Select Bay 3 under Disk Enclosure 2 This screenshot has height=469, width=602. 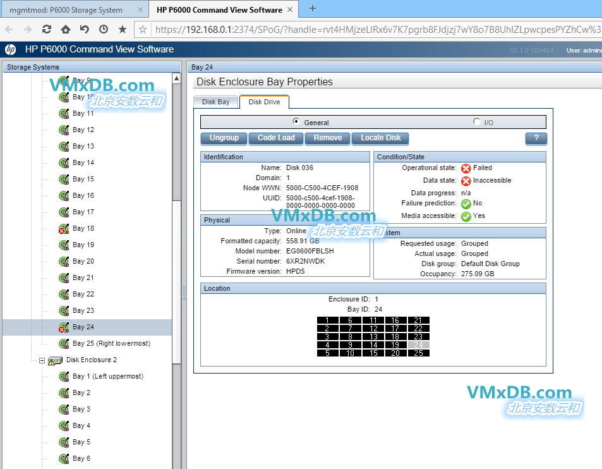[81, 410]
